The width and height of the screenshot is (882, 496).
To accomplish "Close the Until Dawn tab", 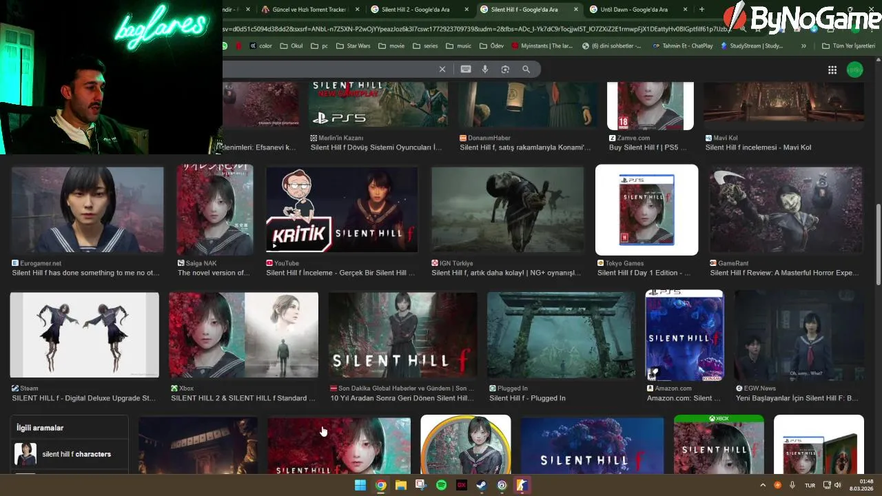I will pyautogui.click(x=685, y=10).
